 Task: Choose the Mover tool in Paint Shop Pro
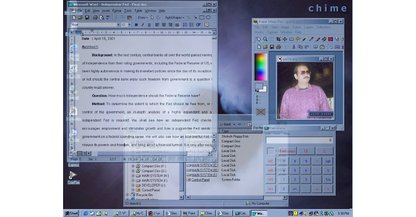(x=285, y=39)
